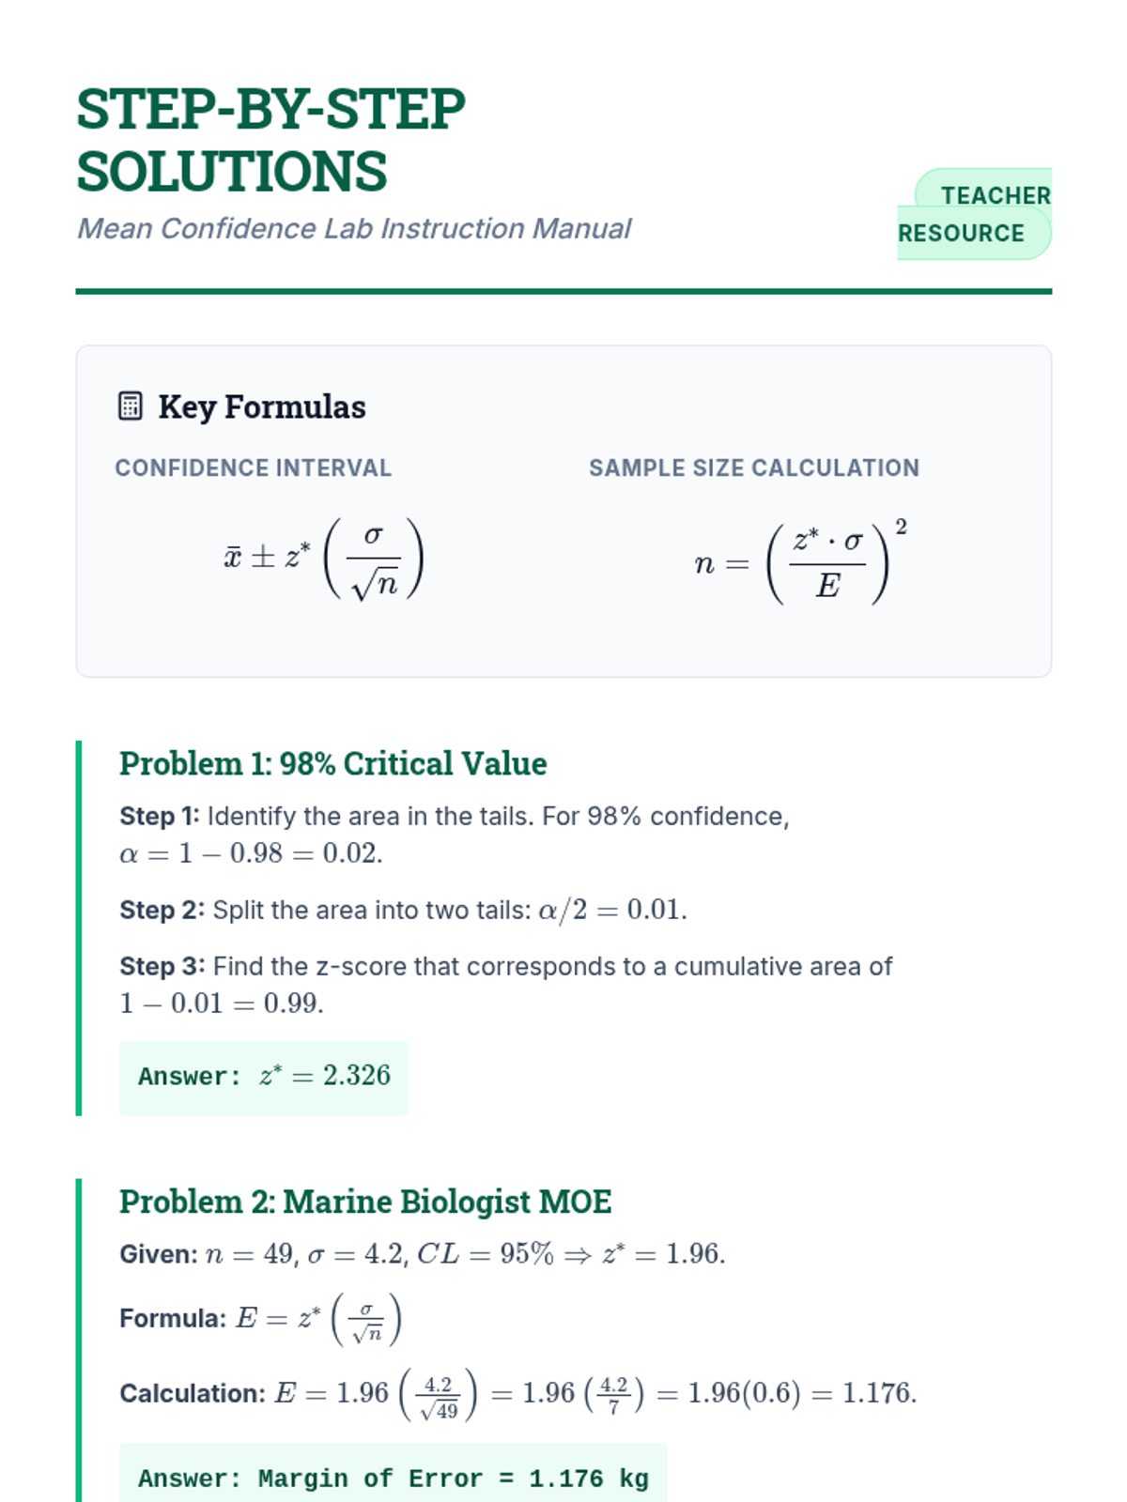Select the margin of error Formula line

point(261,1319)
